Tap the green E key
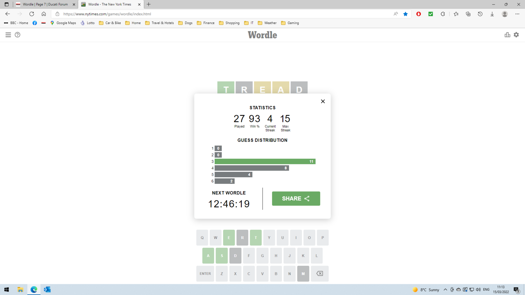The image size is (525, 295). [x=229, y=238]
